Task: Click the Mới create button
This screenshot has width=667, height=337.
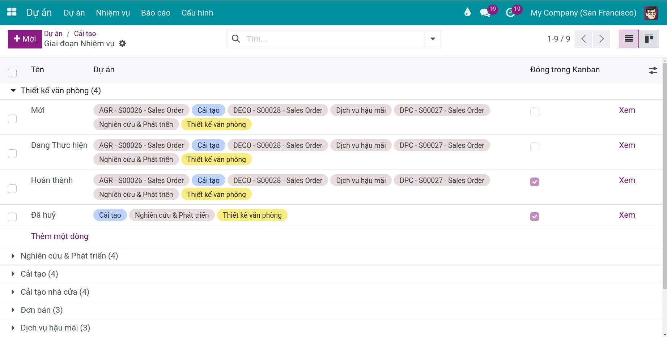Action: (25, 39)
